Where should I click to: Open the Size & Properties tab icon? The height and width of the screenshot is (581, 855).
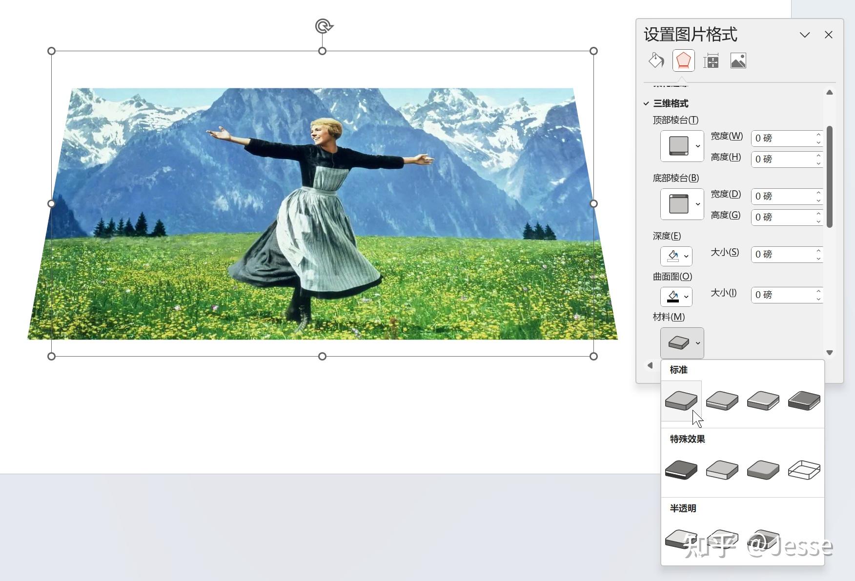coord(711,61)
